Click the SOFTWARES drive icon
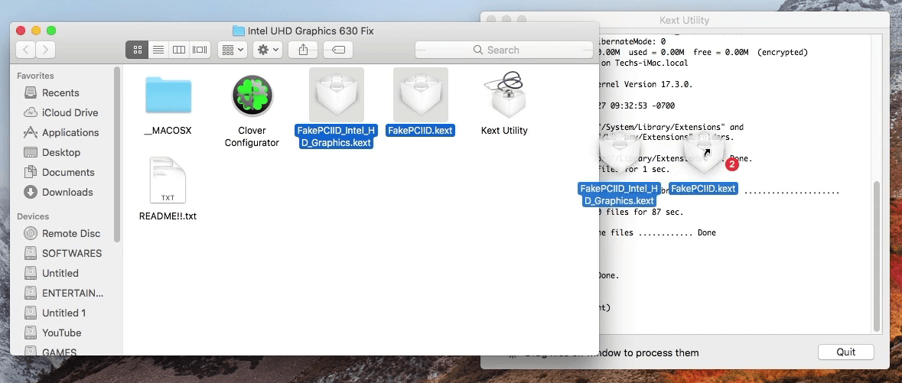Viewport: 902px width, 383px height. (x=31, y=254)
